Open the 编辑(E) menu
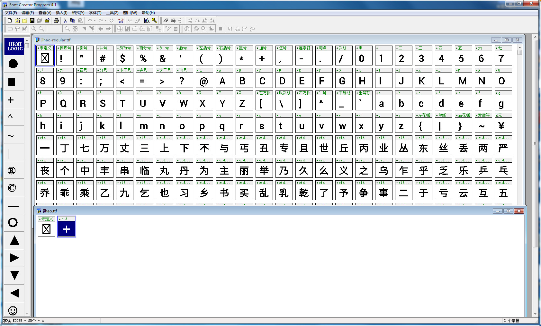 pos(28,13)
